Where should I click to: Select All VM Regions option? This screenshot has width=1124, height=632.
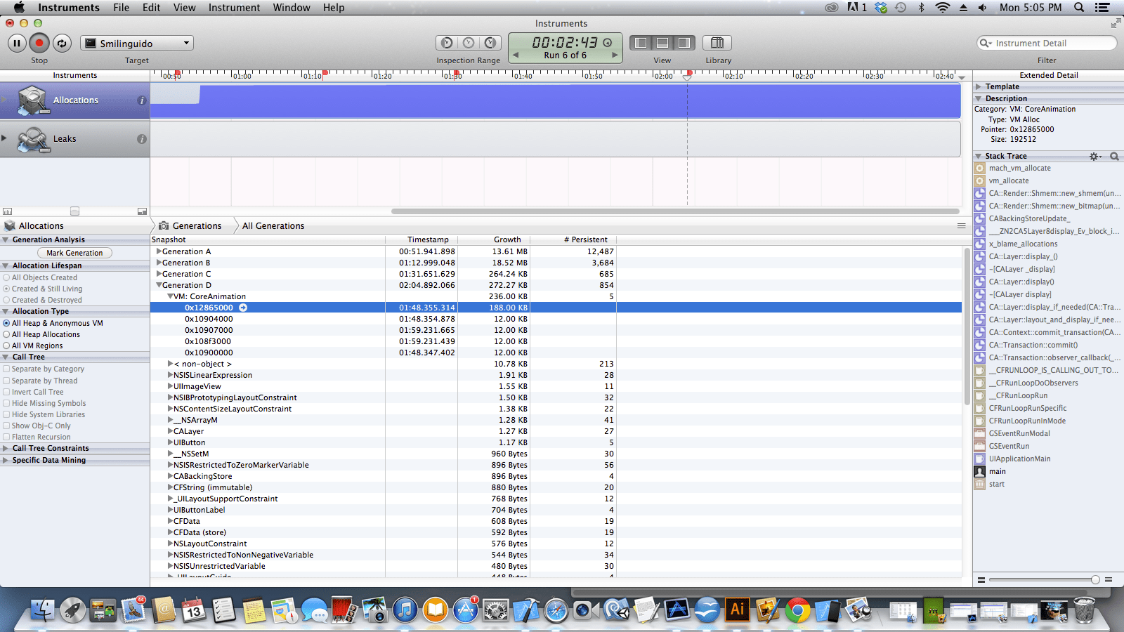click(x=6, y=345)
